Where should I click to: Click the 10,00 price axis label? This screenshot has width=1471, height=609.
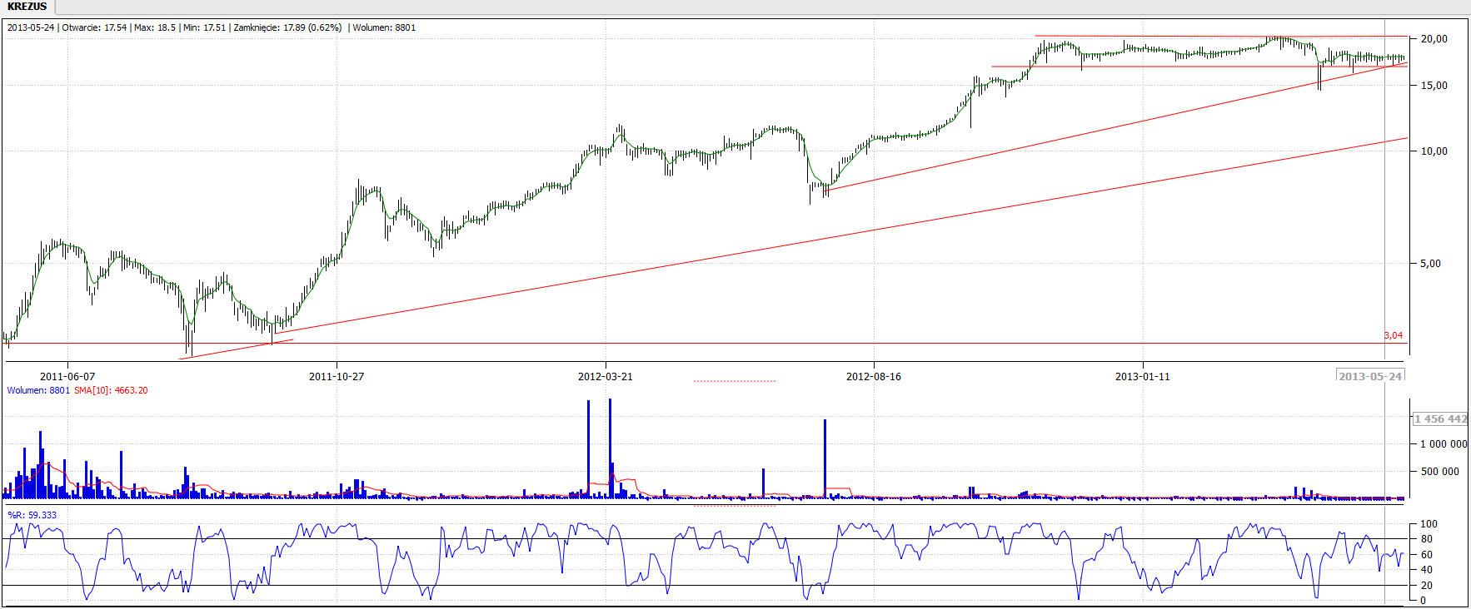click(x=1434, y=151)
